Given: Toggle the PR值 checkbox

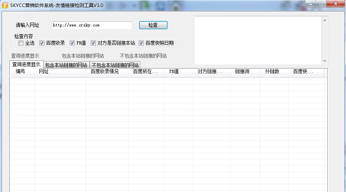Looking at the screenshot, I should coord(72,43).
